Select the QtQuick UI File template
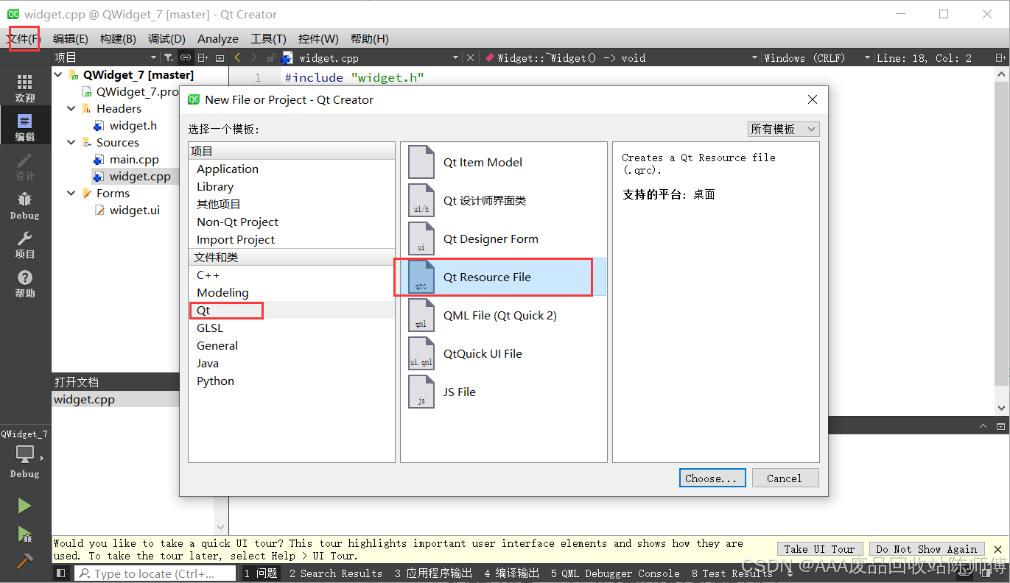Image resolution: width=1010 pixels, height=583 pixels. click(503, 353)
